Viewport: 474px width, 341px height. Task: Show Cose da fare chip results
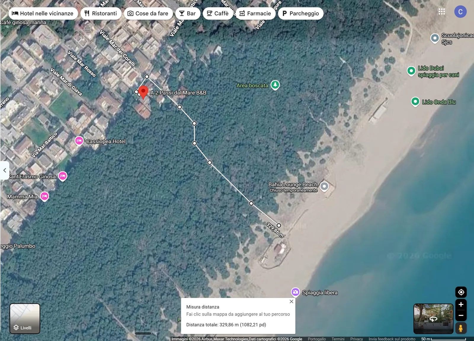point(148,13)
